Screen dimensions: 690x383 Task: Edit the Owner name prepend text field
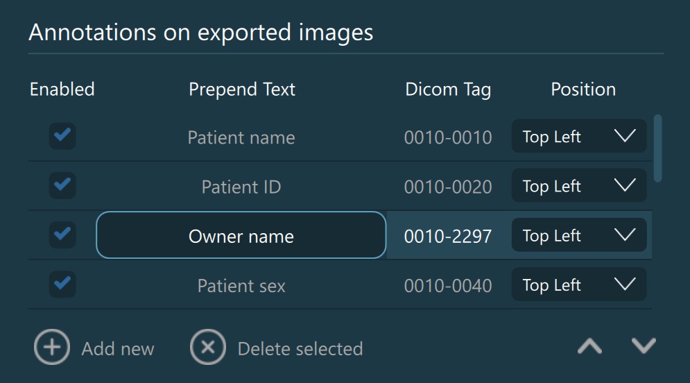[x=241, y=236]
